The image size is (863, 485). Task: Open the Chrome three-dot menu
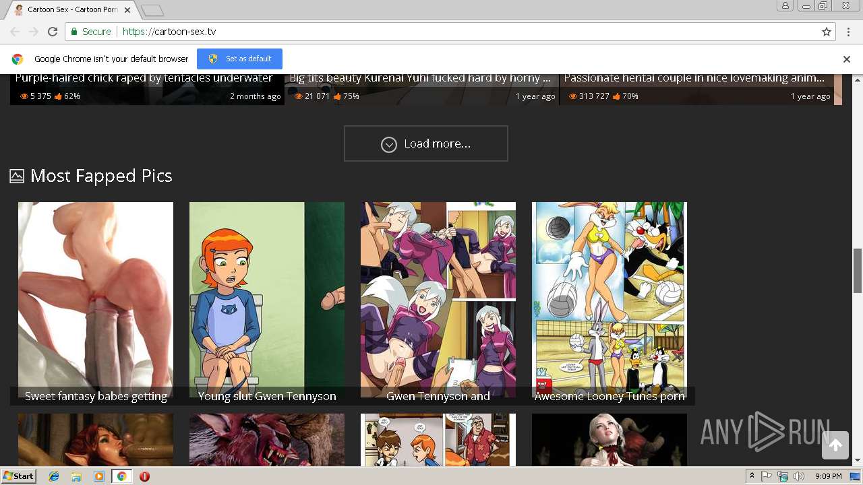(x=848, y=32)
